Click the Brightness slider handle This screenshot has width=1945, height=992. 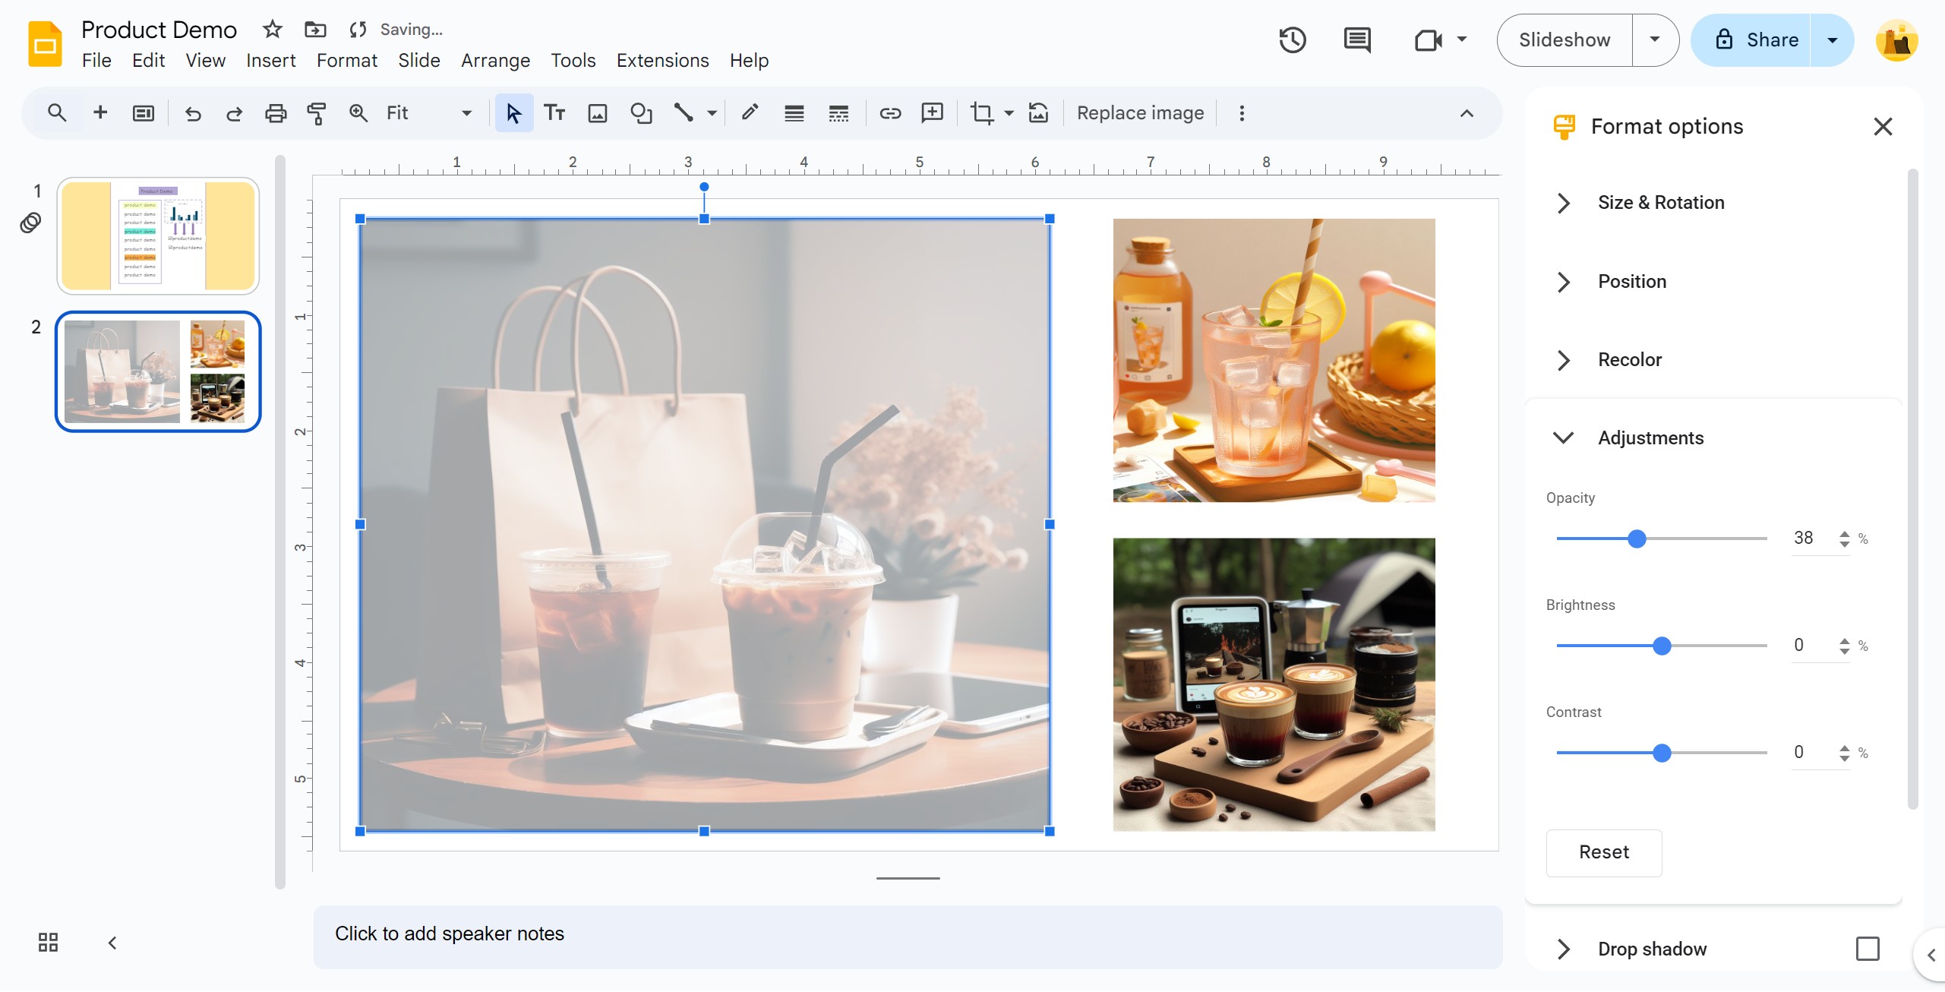click(1662, 646)
